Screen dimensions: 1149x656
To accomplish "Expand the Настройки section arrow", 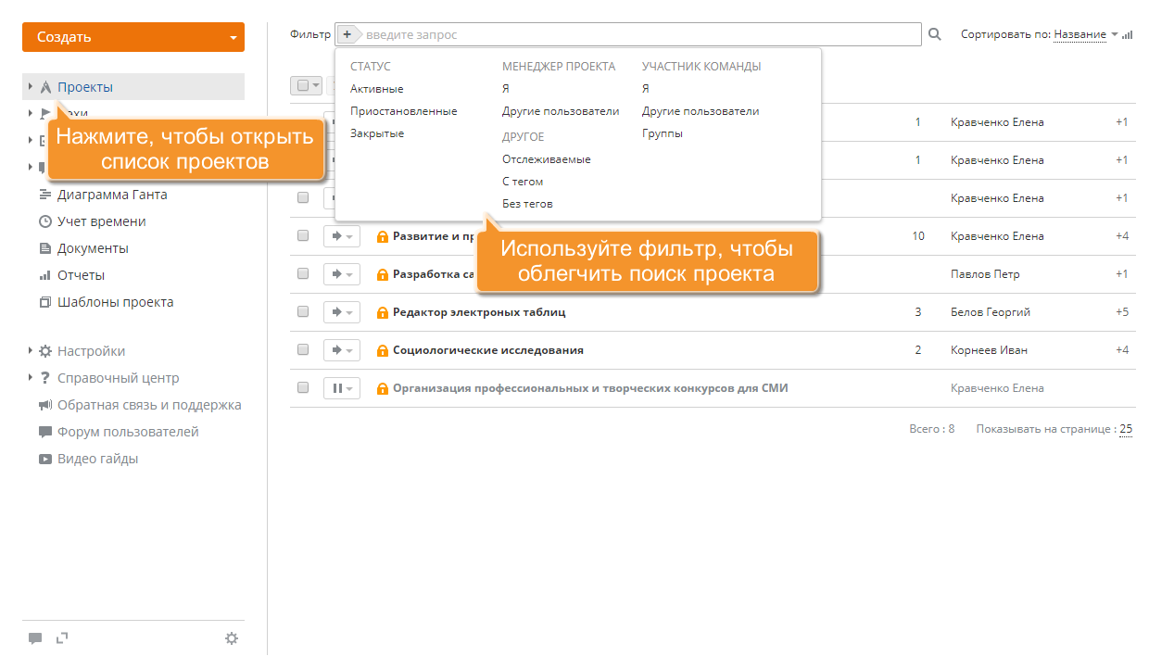I will click(x=31, y=351).
